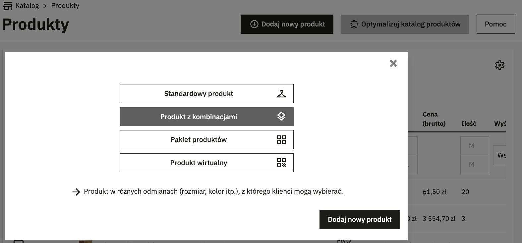The image size is (522, 243).
Task: Go to Katalog in the breadcrumb
Action: 27,6
